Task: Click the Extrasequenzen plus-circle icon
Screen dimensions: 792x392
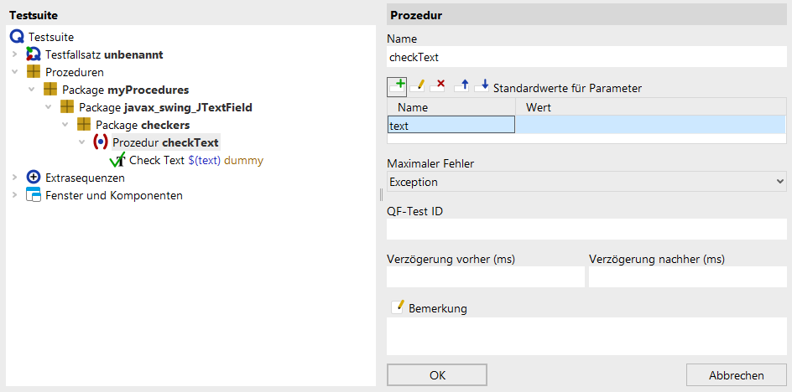Action: 34,177
